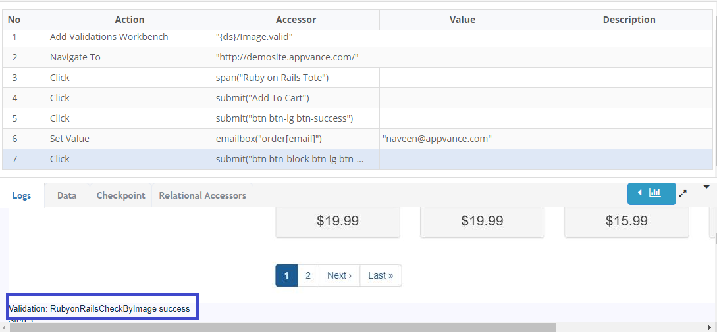Click the Set Value action cell
The height and width of the screenshot is (332, 717).
(130, 138)
